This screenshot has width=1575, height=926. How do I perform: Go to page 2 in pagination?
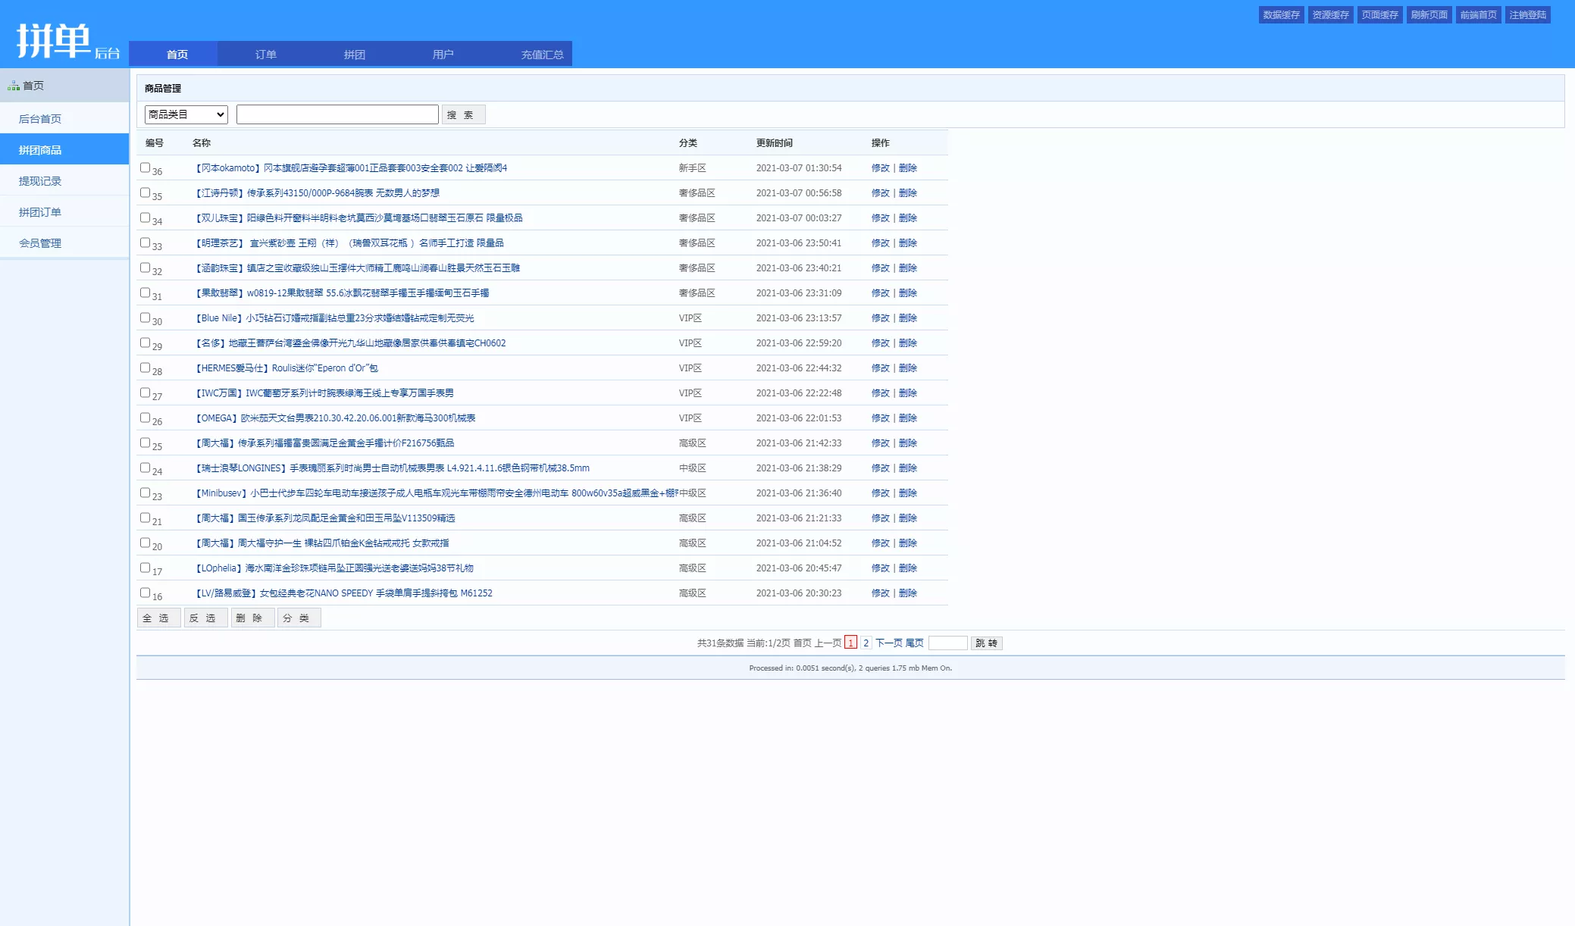[866, 643]
